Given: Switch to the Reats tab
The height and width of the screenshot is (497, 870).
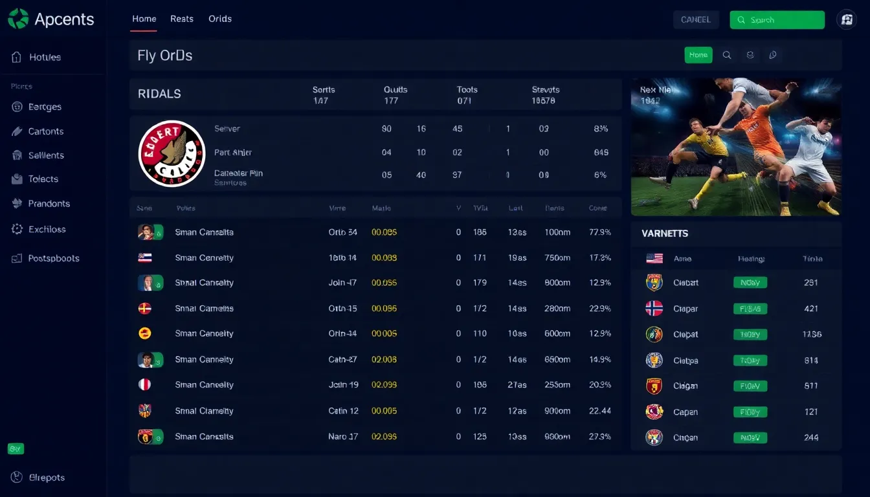Looking at the screenshot, I should (182, 19).
